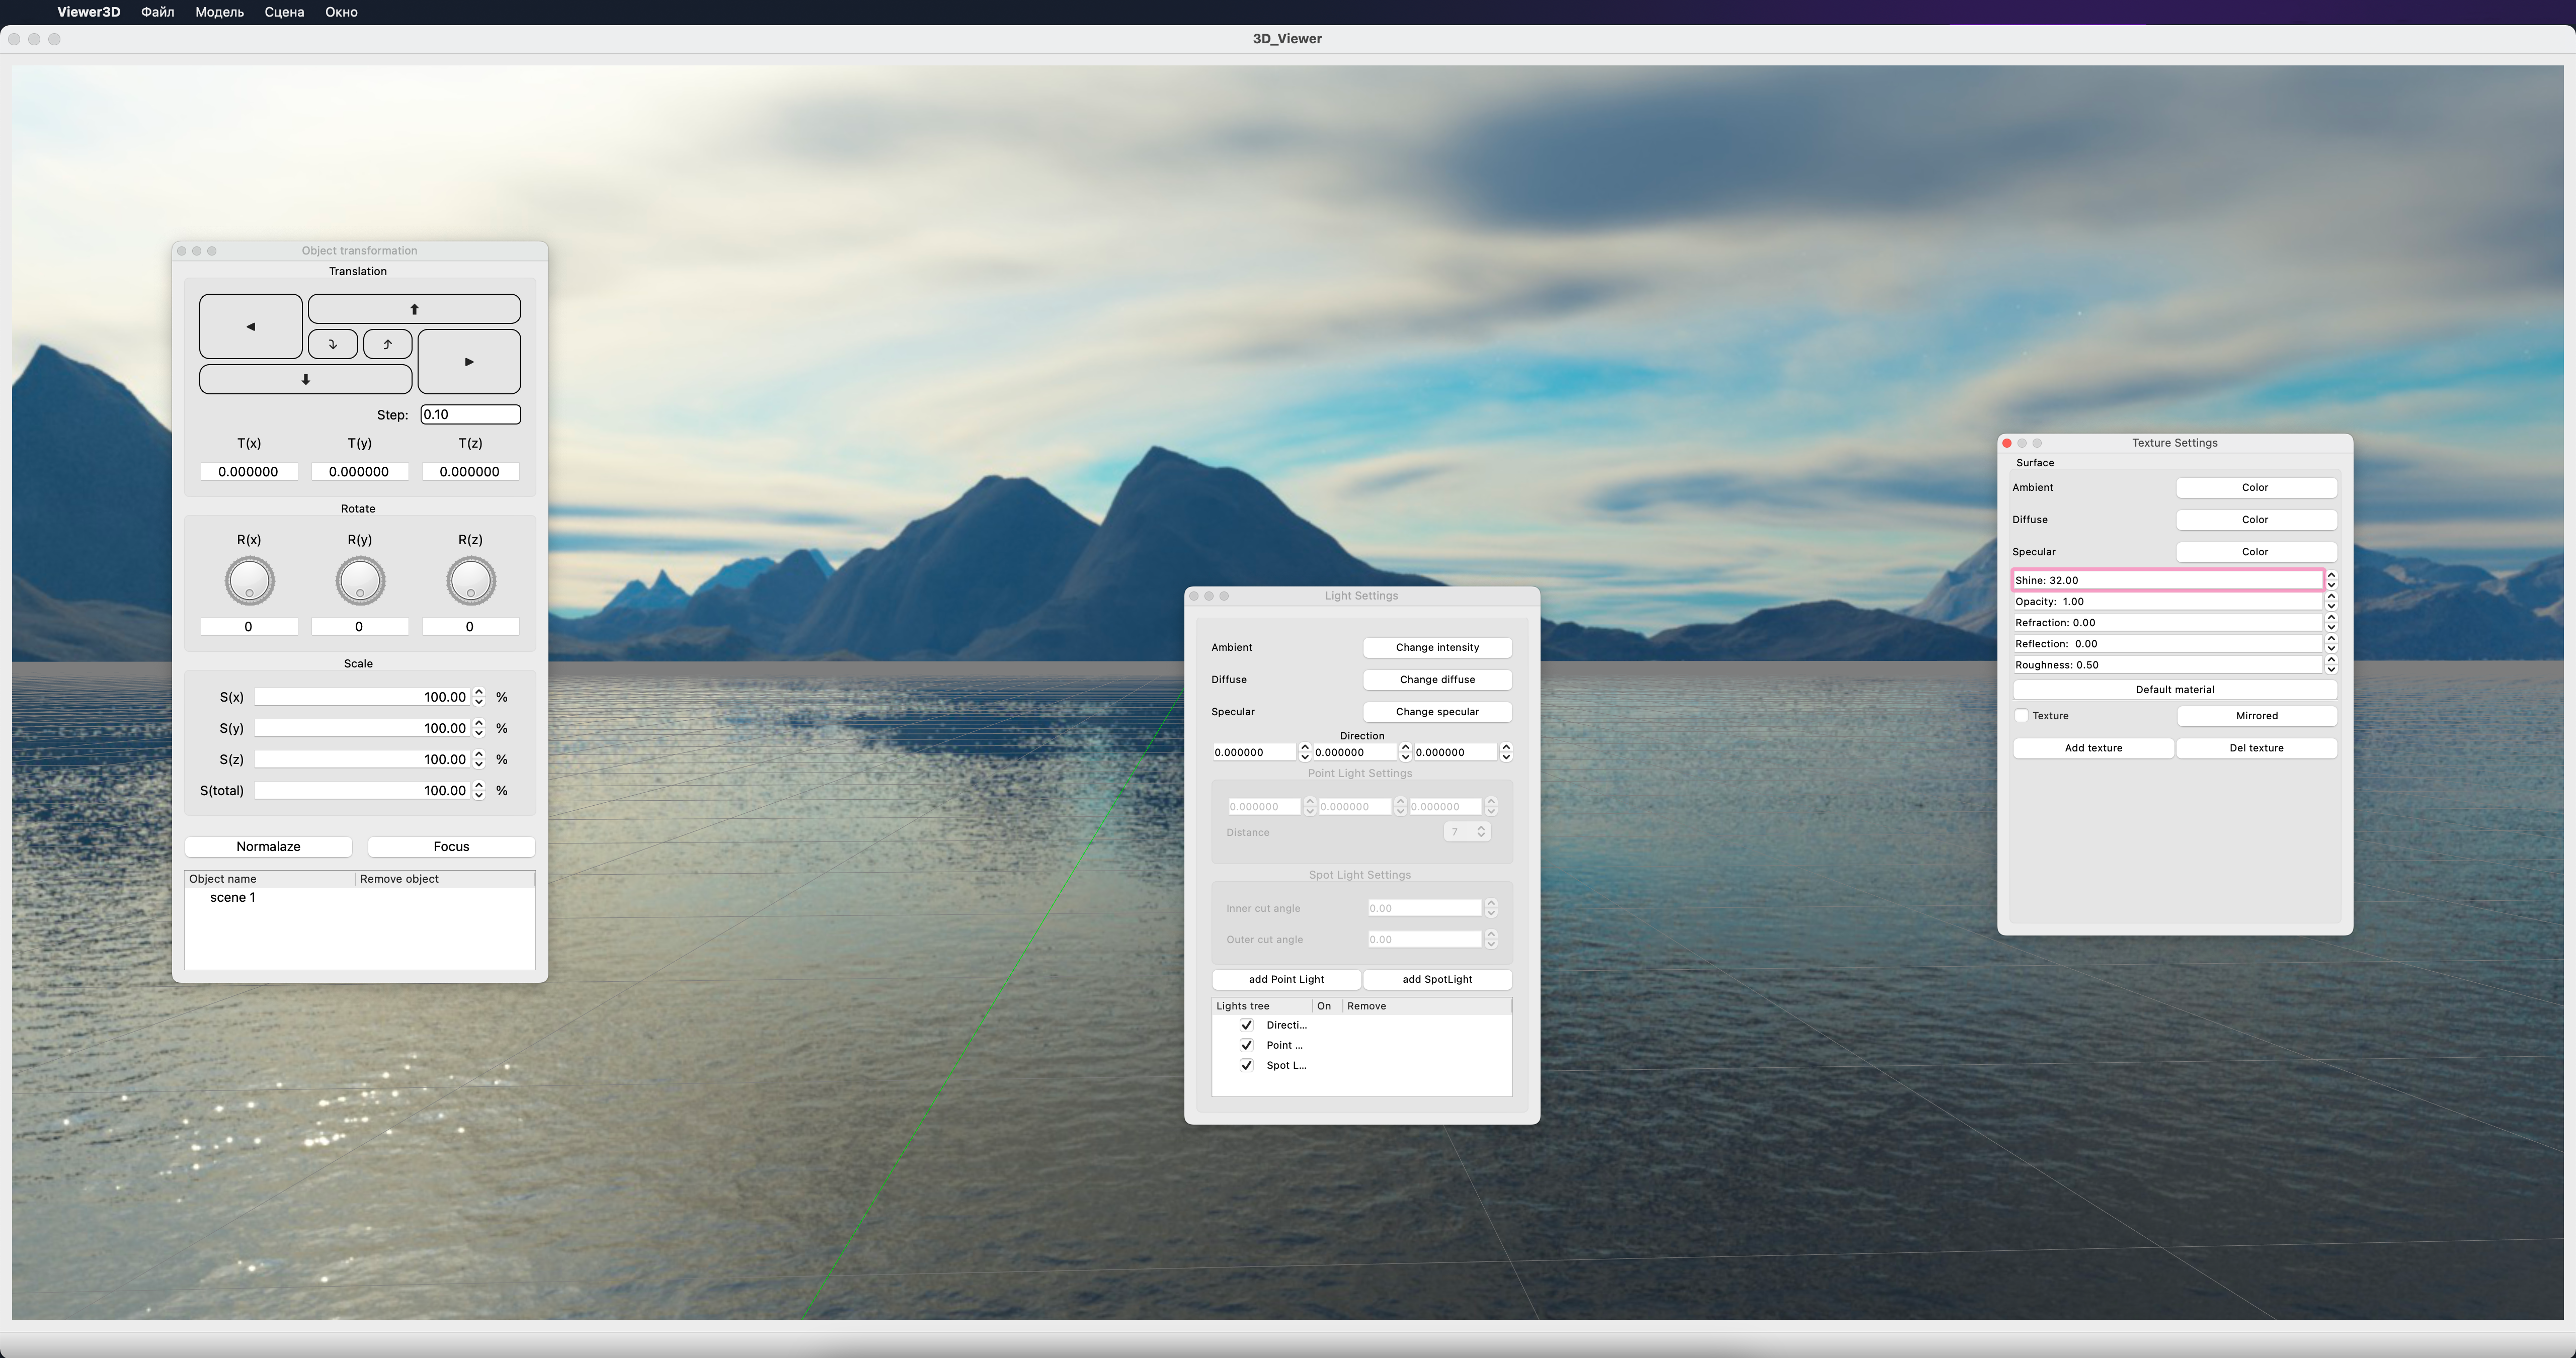The width and height of the screenshot is (2576, 1358).
Task: Click the up arrow translation button
Action: tap(414, 309)
